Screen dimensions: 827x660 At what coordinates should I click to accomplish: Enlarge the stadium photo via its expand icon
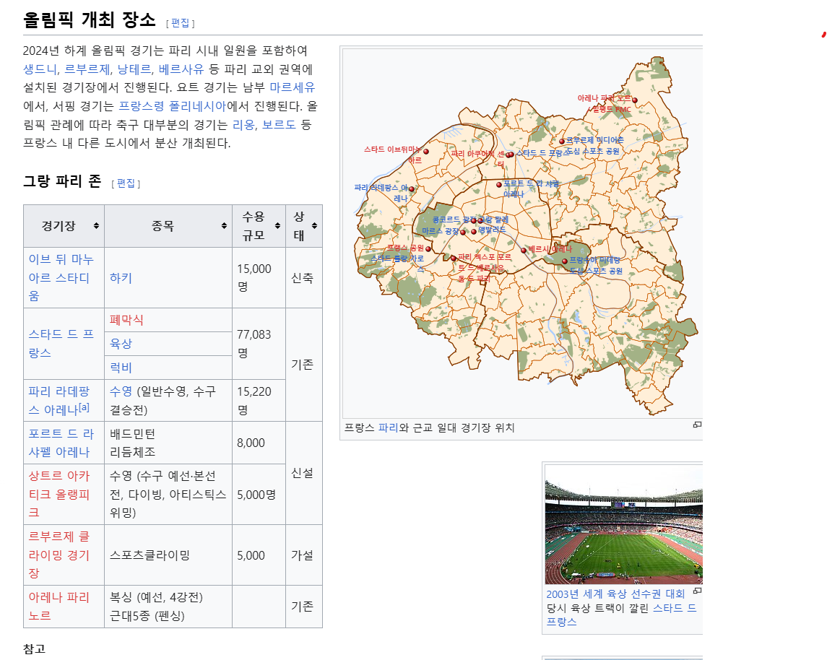point(696,590)
